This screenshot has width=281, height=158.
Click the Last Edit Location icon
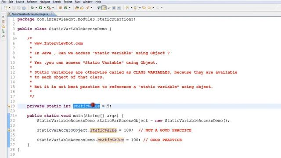pos(144,8)
